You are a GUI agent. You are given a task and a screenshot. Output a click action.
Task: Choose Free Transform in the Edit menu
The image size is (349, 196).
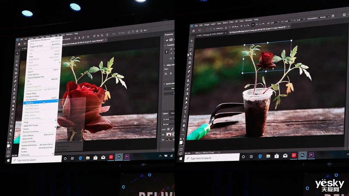click(x=31, y=99)
